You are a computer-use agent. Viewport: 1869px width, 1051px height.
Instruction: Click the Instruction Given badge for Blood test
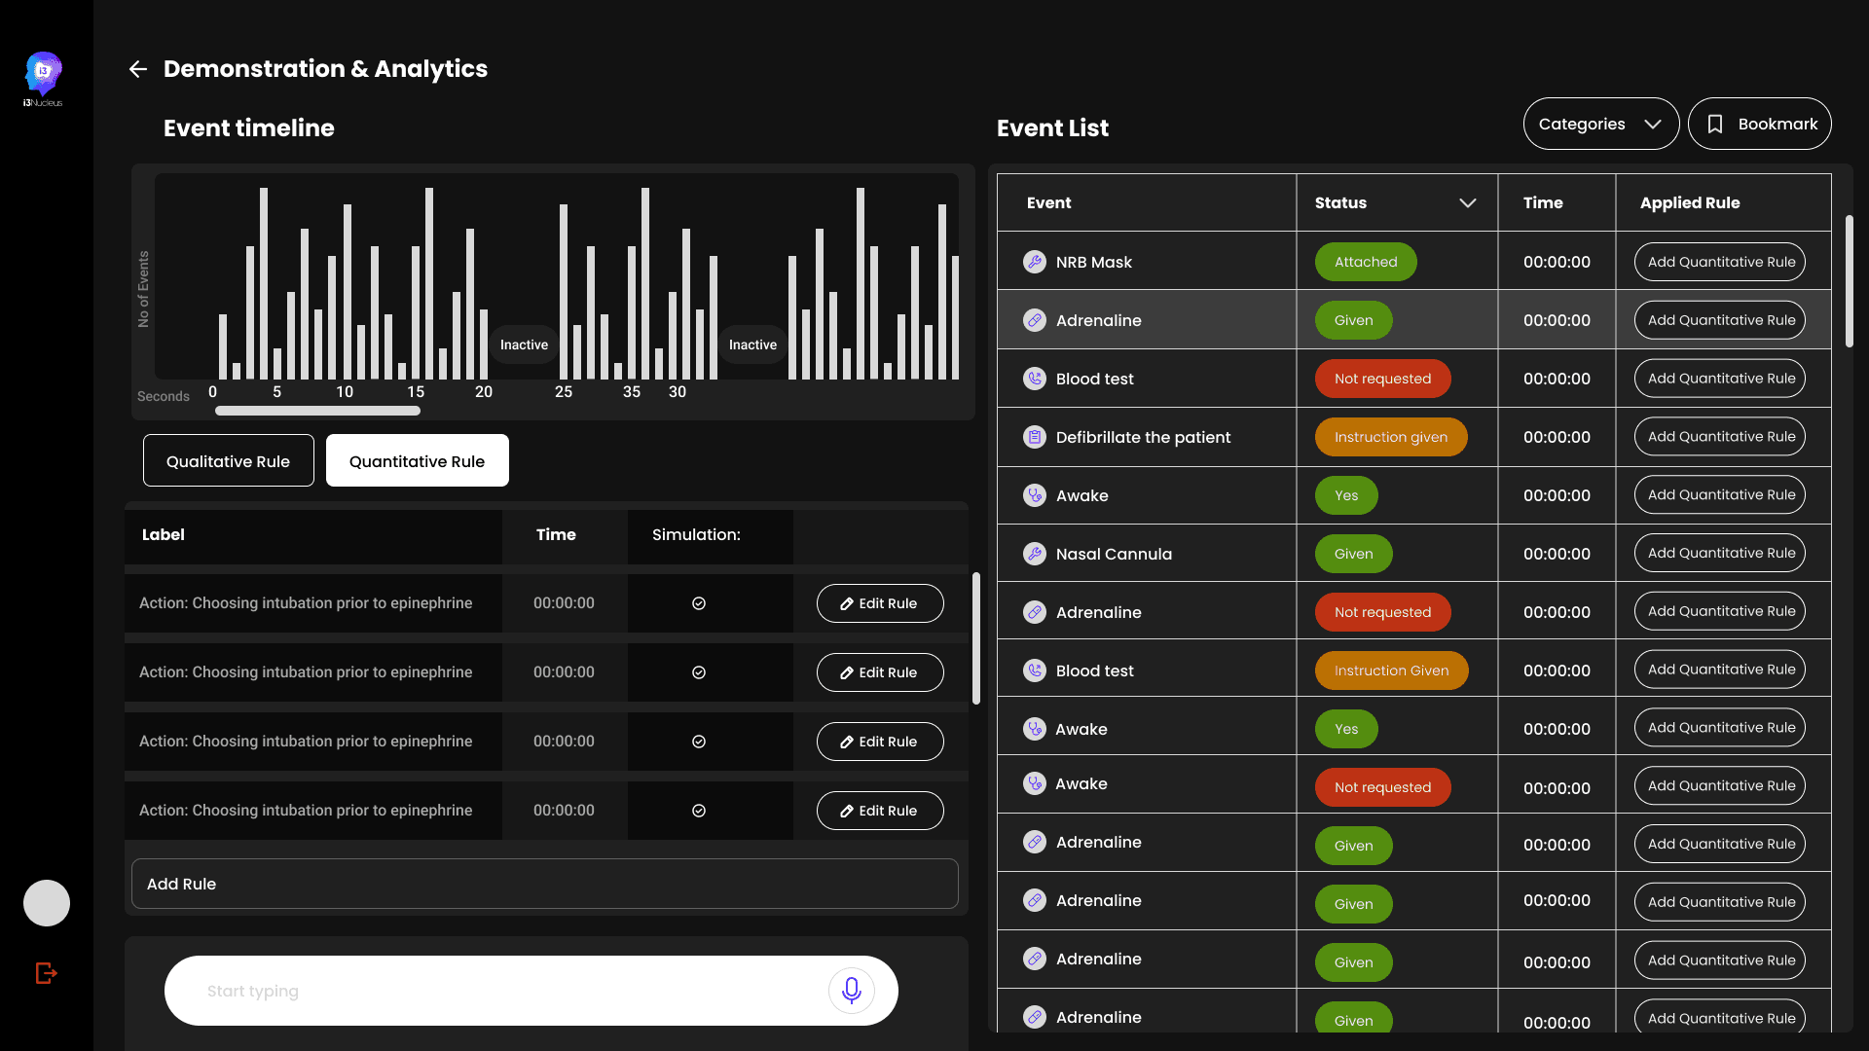(x=1391, y=670)
